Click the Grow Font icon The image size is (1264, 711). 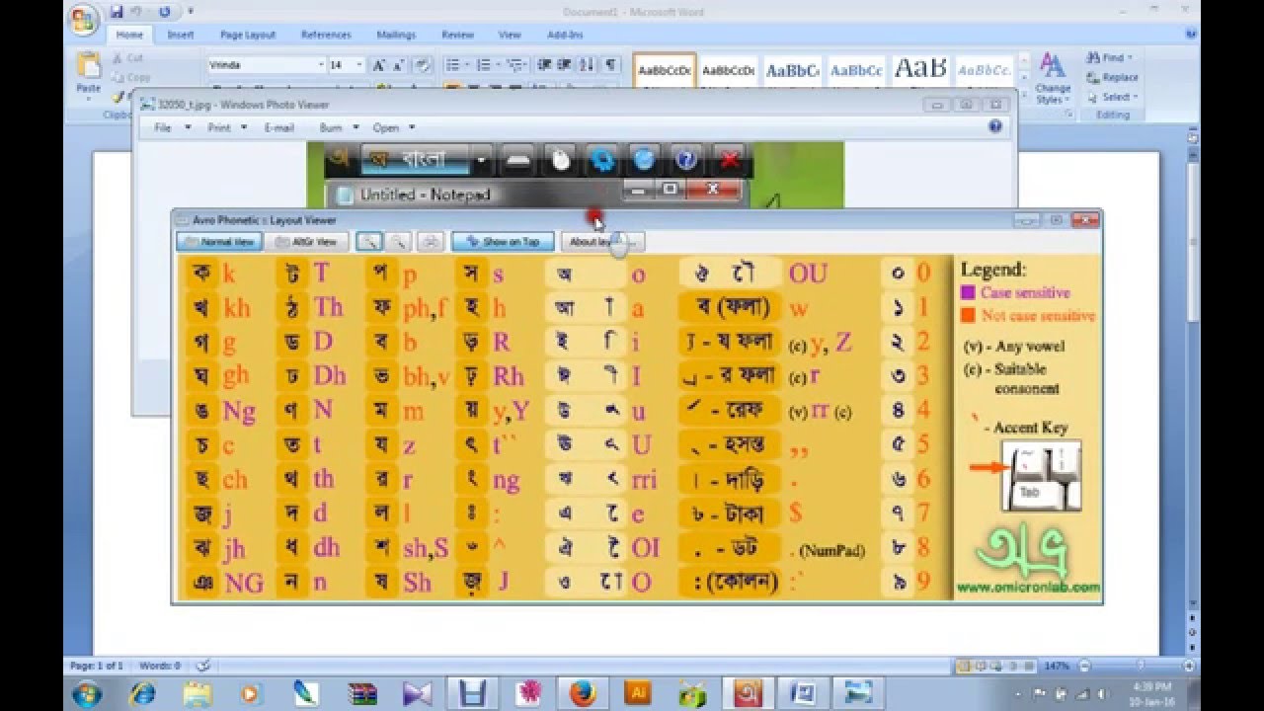pos(378,65)
